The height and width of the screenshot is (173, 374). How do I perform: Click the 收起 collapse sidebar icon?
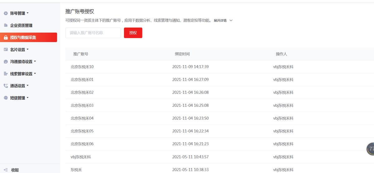point(6,170)
